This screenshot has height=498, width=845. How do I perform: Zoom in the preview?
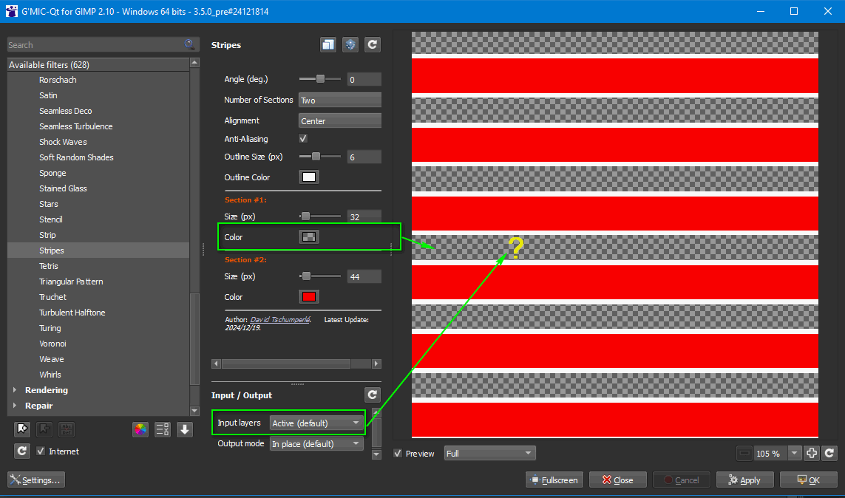click(x=812, y=454)
